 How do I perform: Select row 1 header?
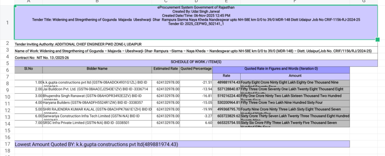point(7,22)
